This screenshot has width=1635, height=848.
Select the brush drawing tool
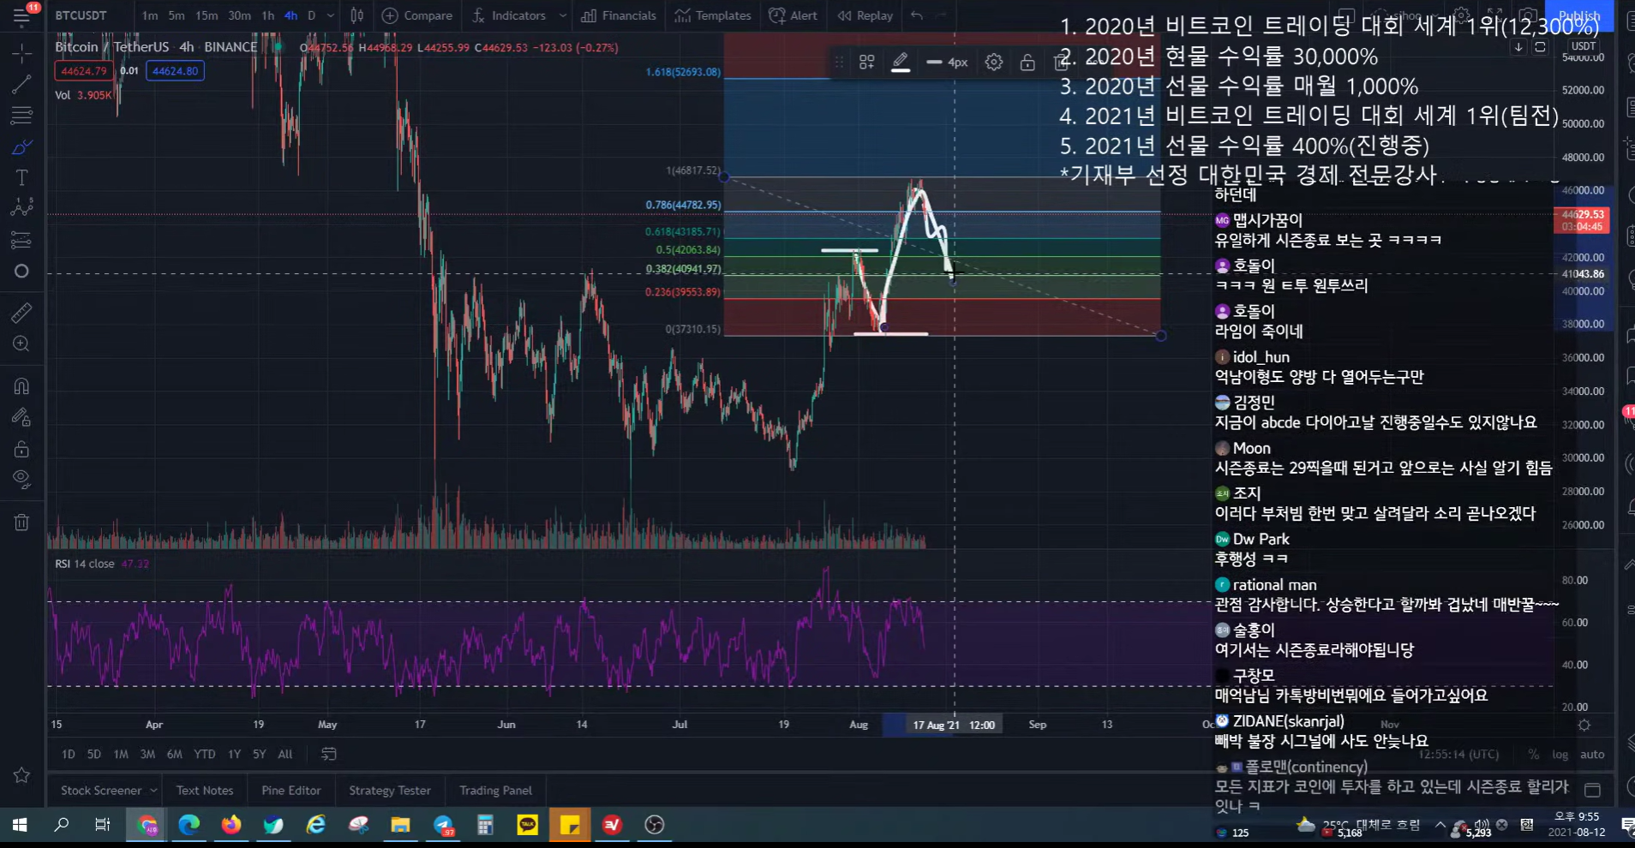(21, 146)
